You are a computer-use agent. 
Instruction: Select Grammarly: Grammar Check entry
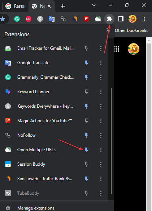(x=46, y=77)
